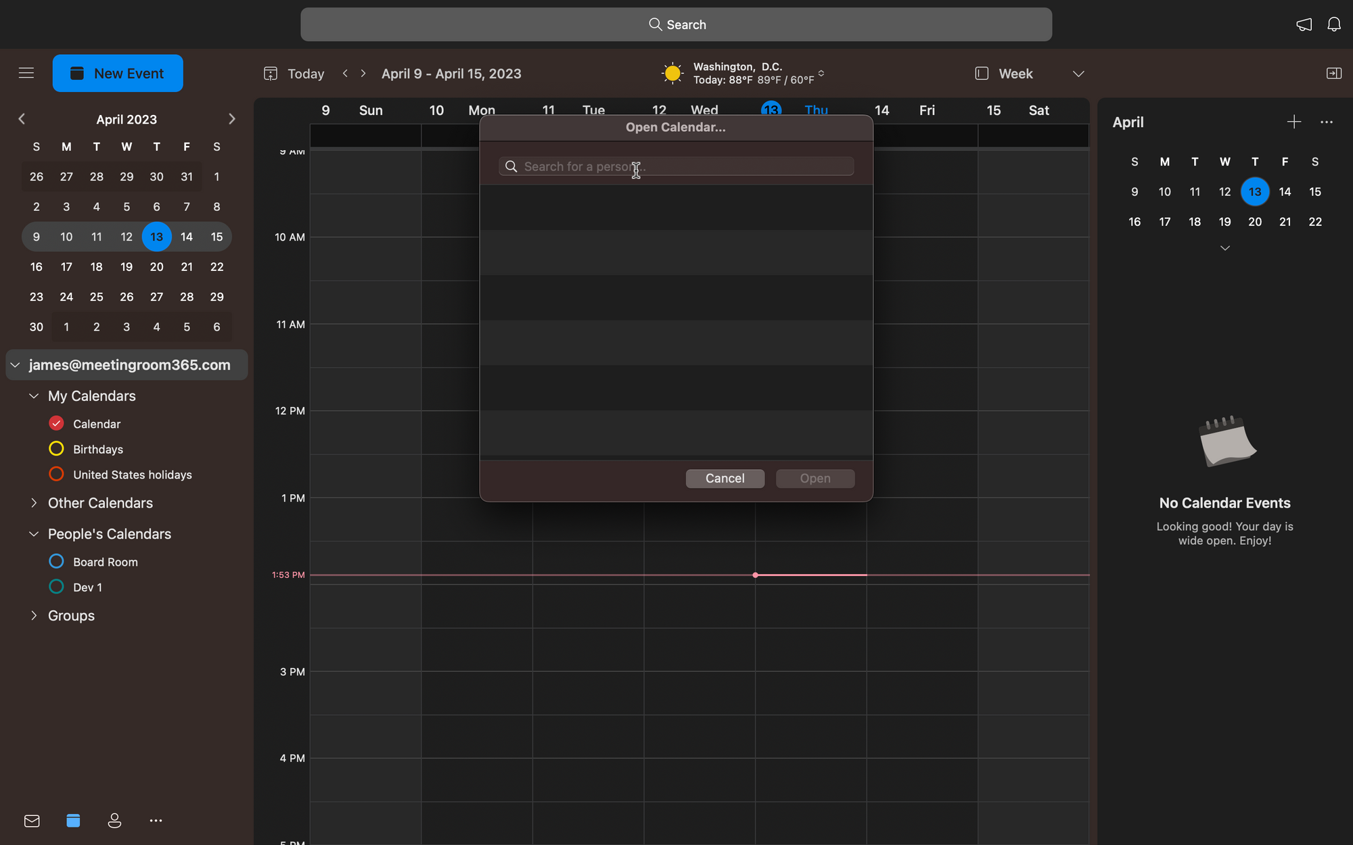The width and height of the screenshot is (1353, 845).
Task: Click the magnifier icon in person search
Action: point(511,166)
